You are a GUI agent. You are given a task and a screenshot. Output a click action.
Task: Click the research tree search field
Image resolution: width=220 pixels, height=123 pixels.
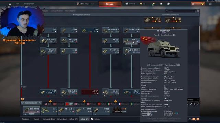180,11
